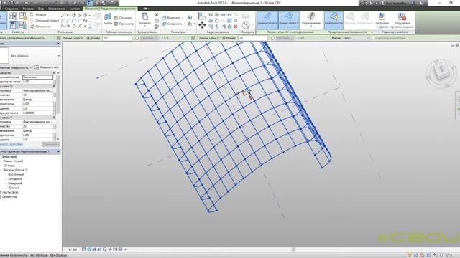Viewport: 460px width, 258px height.
Task: Load into project and close
Action: click(402, 21)
